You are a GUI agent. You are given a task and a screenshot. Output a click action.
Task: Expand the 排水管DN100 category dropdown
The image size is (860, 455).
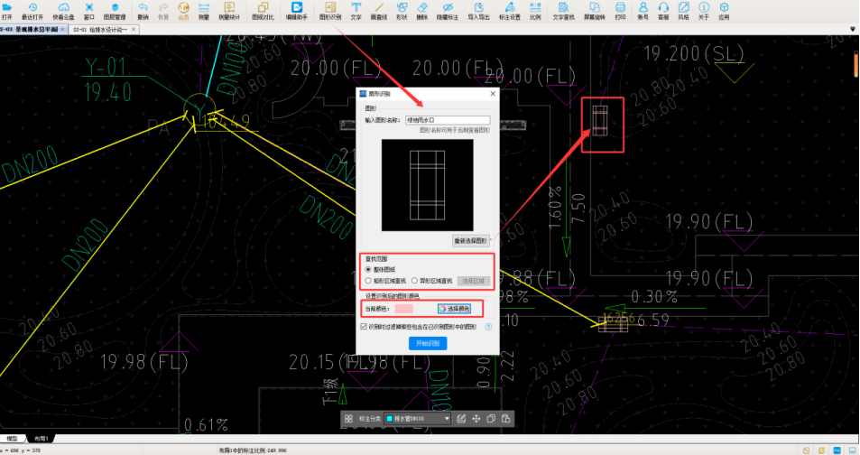click(x=448, y=419)
